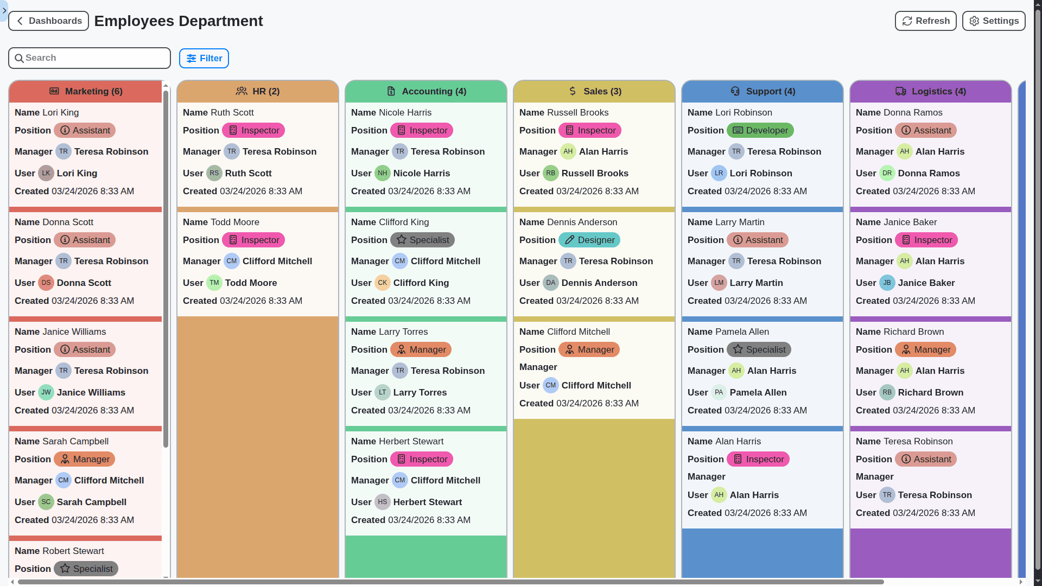Click the dollar icon on the Sales header
Viewport: 1042px width, 586px height.
573,91
